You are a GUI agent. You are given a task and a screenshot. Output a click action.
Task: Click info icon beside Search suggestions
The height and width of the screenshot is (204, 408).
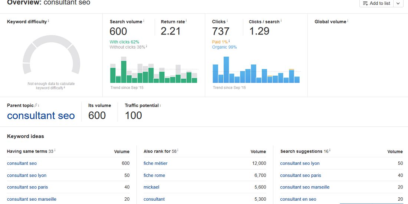pyautogui.click(x=330, y=151)
